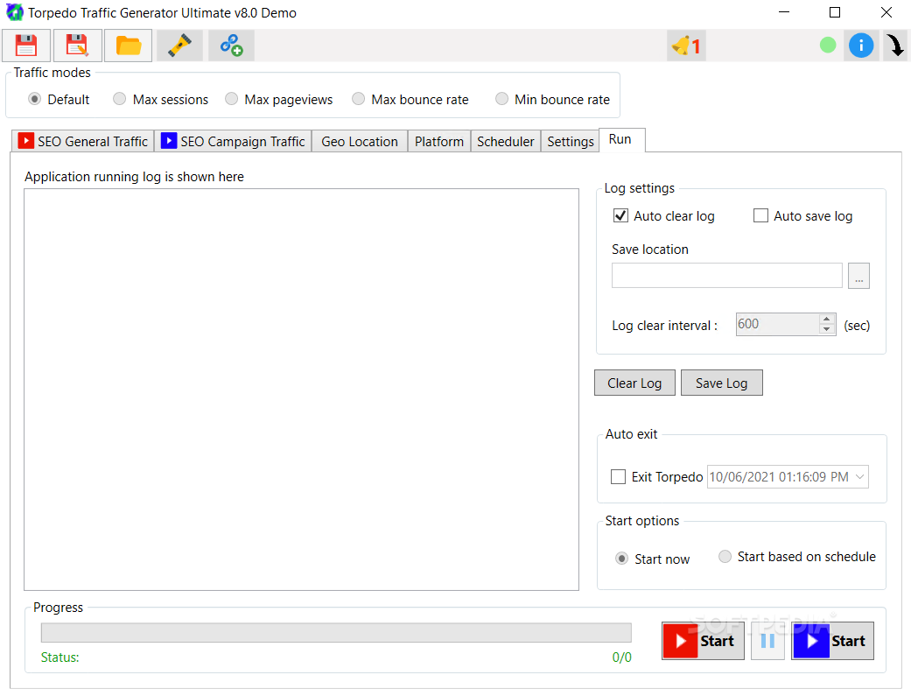
Task: Browse save location with ellipsis button
Action: [x=858, y=275]
